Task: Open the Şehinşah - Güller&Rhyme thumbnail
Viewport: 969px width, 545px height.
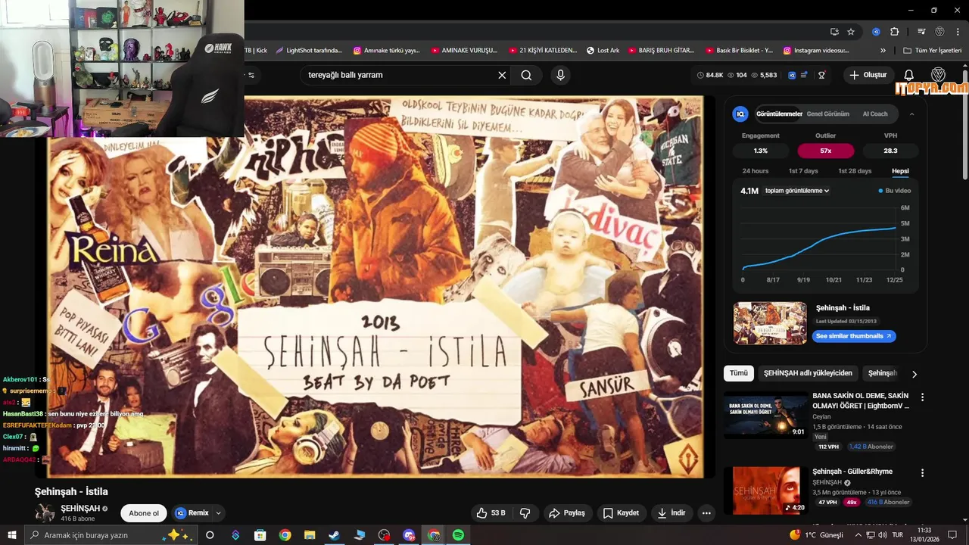Action: [766, 490]
